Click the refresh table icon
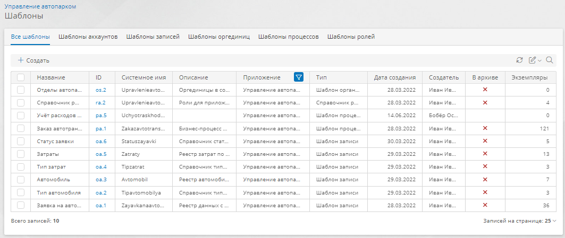This screenshot has height=238, width=565. point(519,60)
